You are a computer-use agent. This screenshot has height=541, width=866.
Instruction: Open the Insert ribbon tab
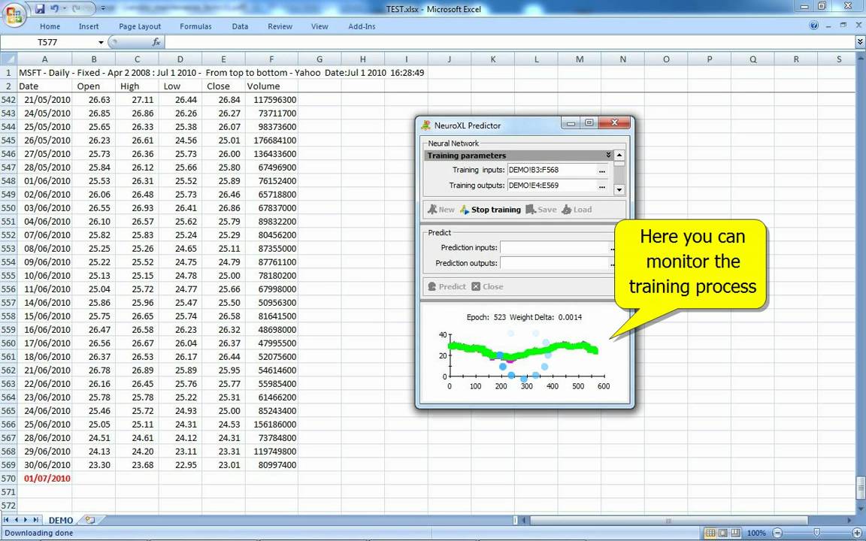click(89, 26)
